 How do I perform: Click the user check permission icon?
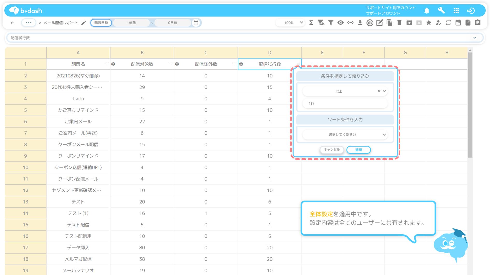tap(438, 23)
